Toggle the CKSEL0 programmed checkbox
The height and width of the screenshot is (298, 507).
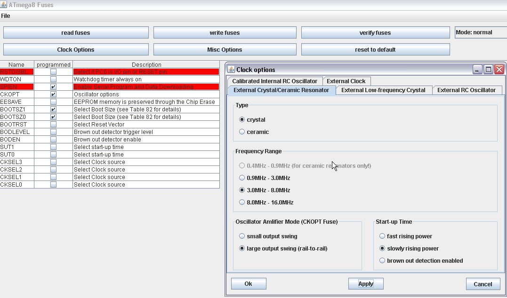point(53,185)
